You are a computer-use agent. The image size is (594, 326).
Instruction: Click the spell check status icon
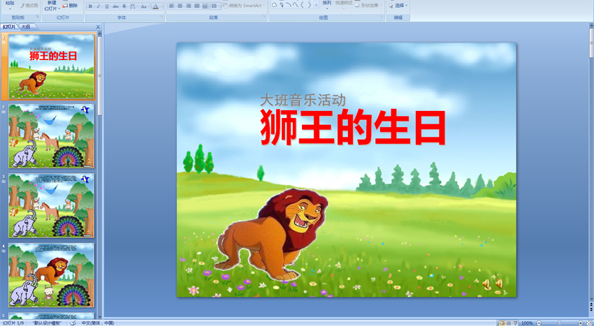73,323
